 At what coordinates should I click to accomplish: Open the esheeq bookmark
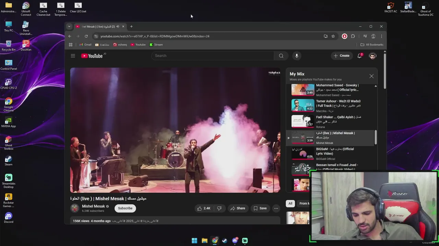(120, 44)
